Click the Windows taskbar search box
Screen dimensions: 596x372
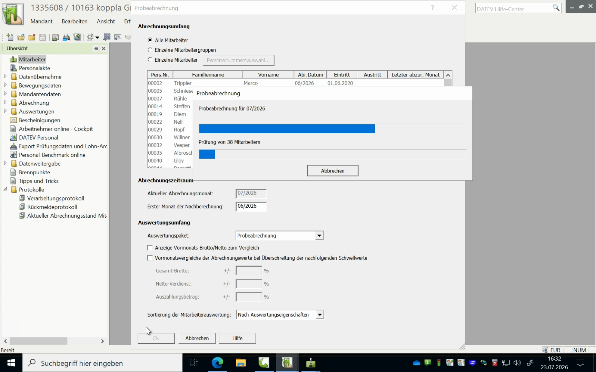(102, 363)
